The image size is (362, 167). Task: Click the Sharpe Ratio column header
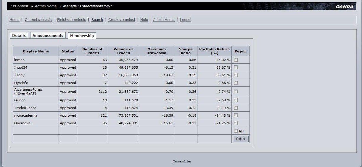click(186, 51)
